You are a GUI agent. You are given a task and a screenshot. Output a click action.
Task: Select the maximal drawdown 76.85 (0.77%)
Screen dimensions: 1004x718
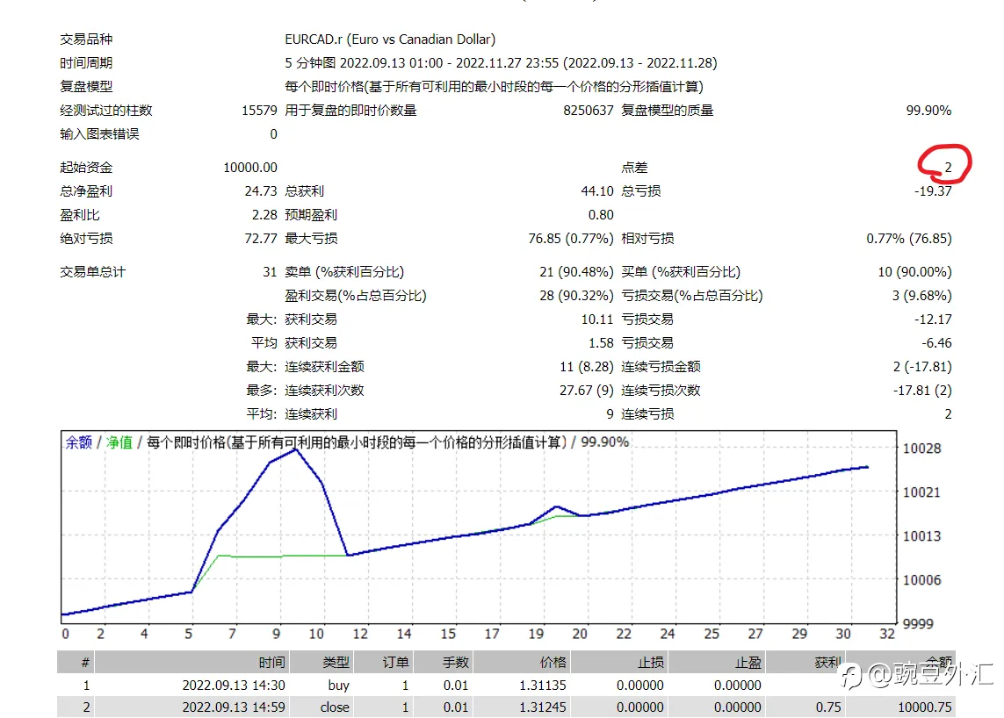(570, 238)
